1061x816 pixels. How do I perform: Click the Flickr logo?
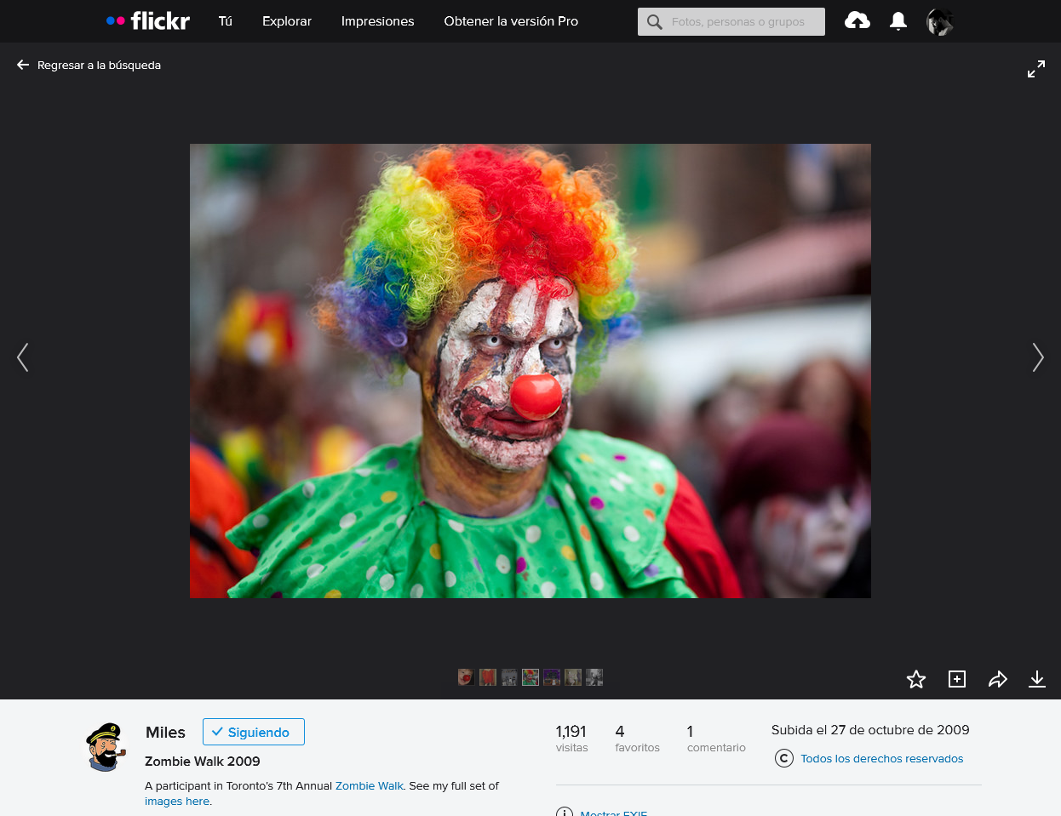tap(148, 21)
